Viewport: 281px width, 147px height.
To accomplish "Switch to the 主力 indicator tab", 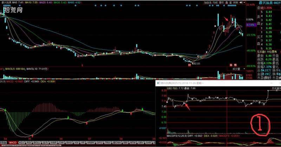I will click(45, 142).
